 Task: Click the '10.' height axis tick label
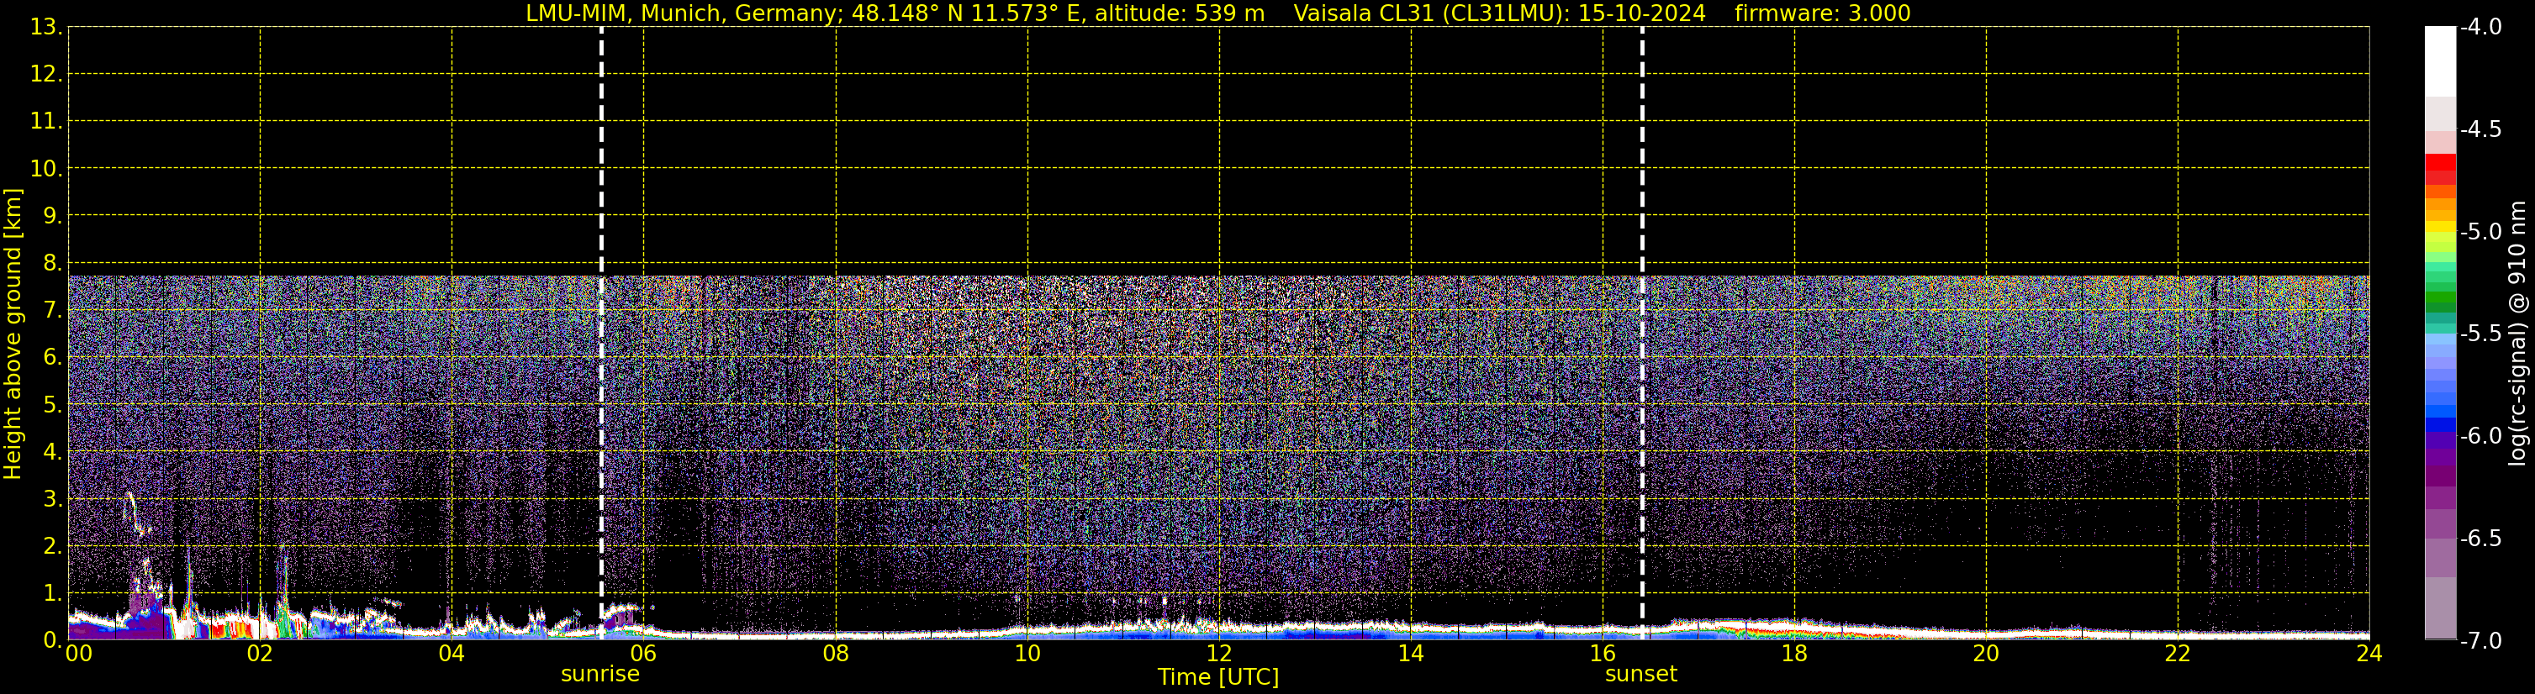tap(46, 168)
